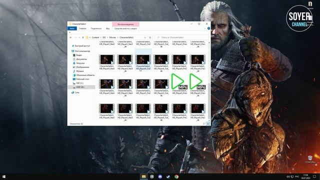Screen dimensions: 320x180
Task: Select CharacterSelect_HD_Player4_Next video file
Action: pos(106,62)
